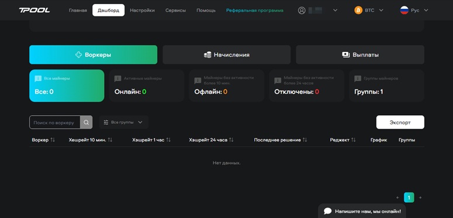Screen dimensions: 453x218
Task: Select the Офлайн miners card
Action: tap(227, 85)
